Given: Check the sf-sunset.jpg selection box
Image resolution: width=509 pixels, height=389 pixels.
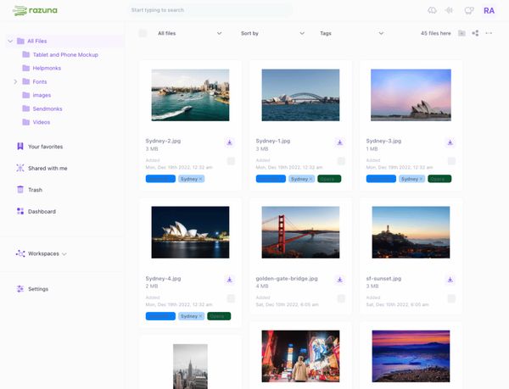Looking at the screenshot, I should coord(451,298).
